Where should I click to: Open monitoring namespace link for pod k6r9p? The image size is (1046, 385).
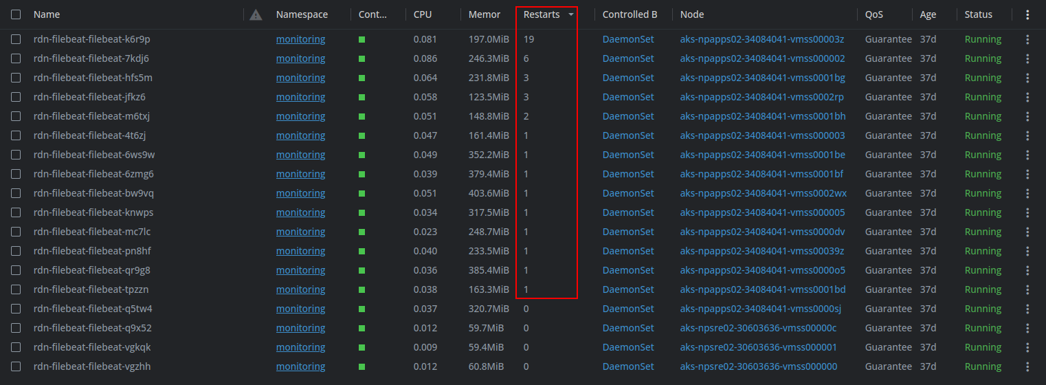300,39
